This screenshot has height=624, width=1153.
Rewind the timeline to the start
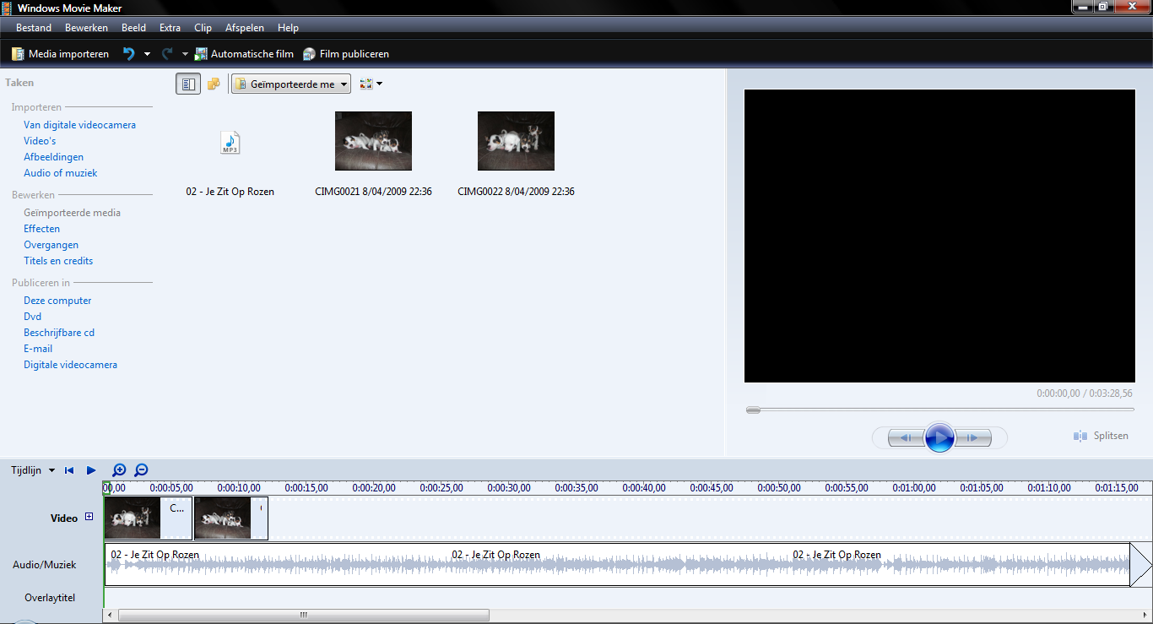click(x=69, y=470)
